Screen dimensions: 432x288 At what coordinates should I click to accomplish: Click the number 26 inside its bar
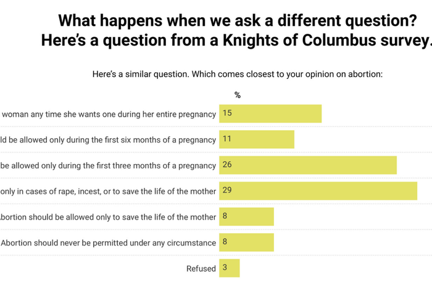tap(227, 165)
